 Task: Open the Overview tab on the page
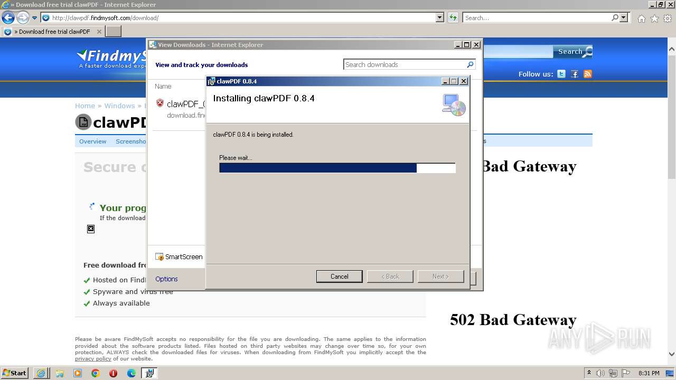pos(92,141)
